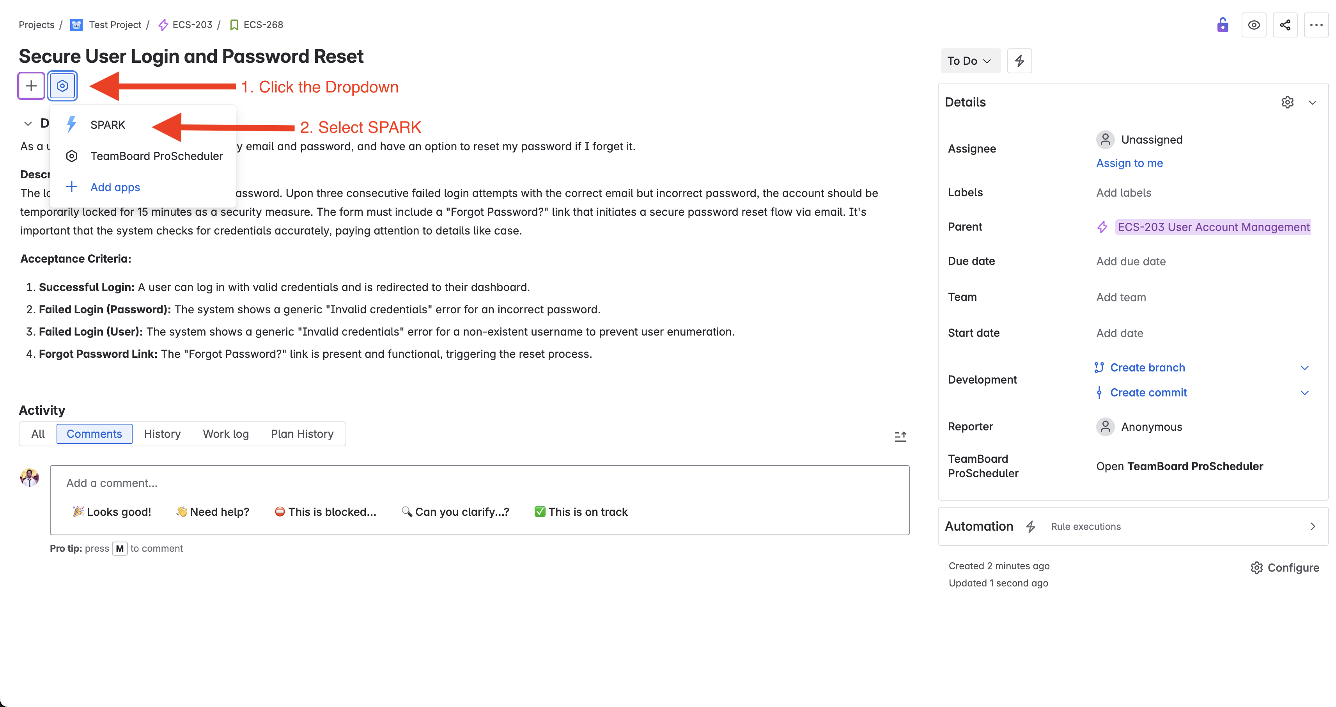This screenshot has height=707, width=1336.
Task: Toggle watching this issue with the eye icon
Action: click(x=1254, y=25)
